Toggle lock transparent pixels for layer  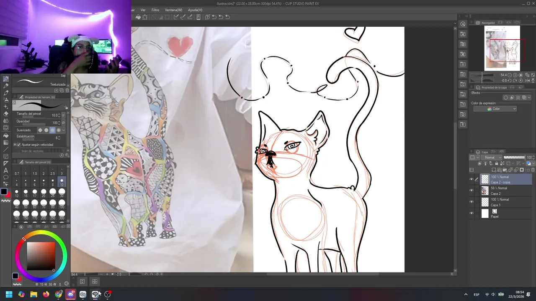502,163
